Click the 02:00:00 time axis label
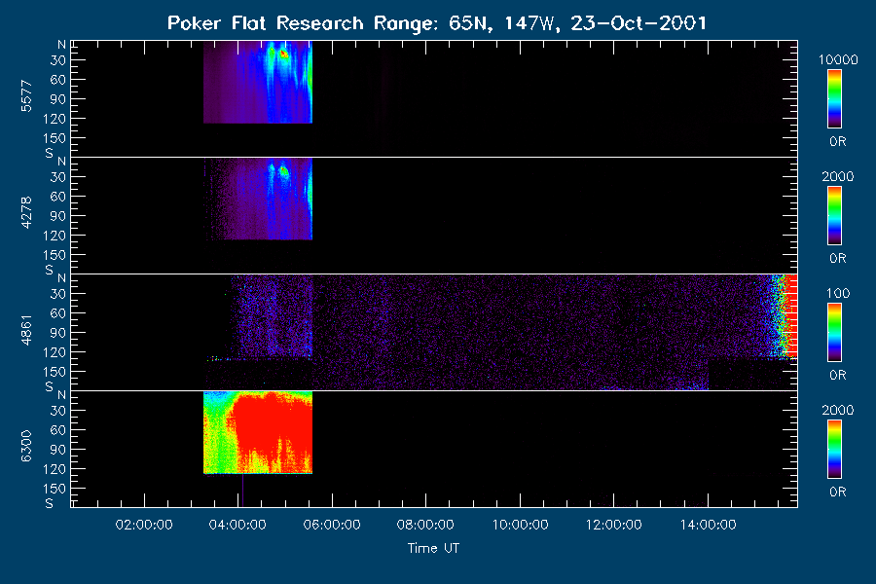This screenshot has width=876, height=584. 144,525
